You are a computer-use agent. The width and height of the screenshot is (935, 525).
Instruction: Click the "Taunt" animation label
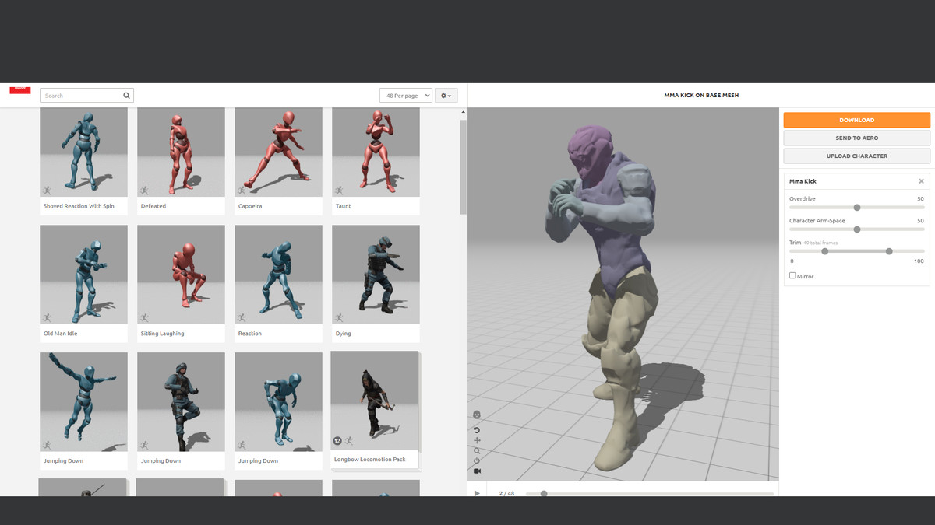click(344, 206)
